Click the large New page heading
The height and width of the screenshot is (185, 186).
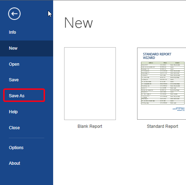[x=78, y=23]
